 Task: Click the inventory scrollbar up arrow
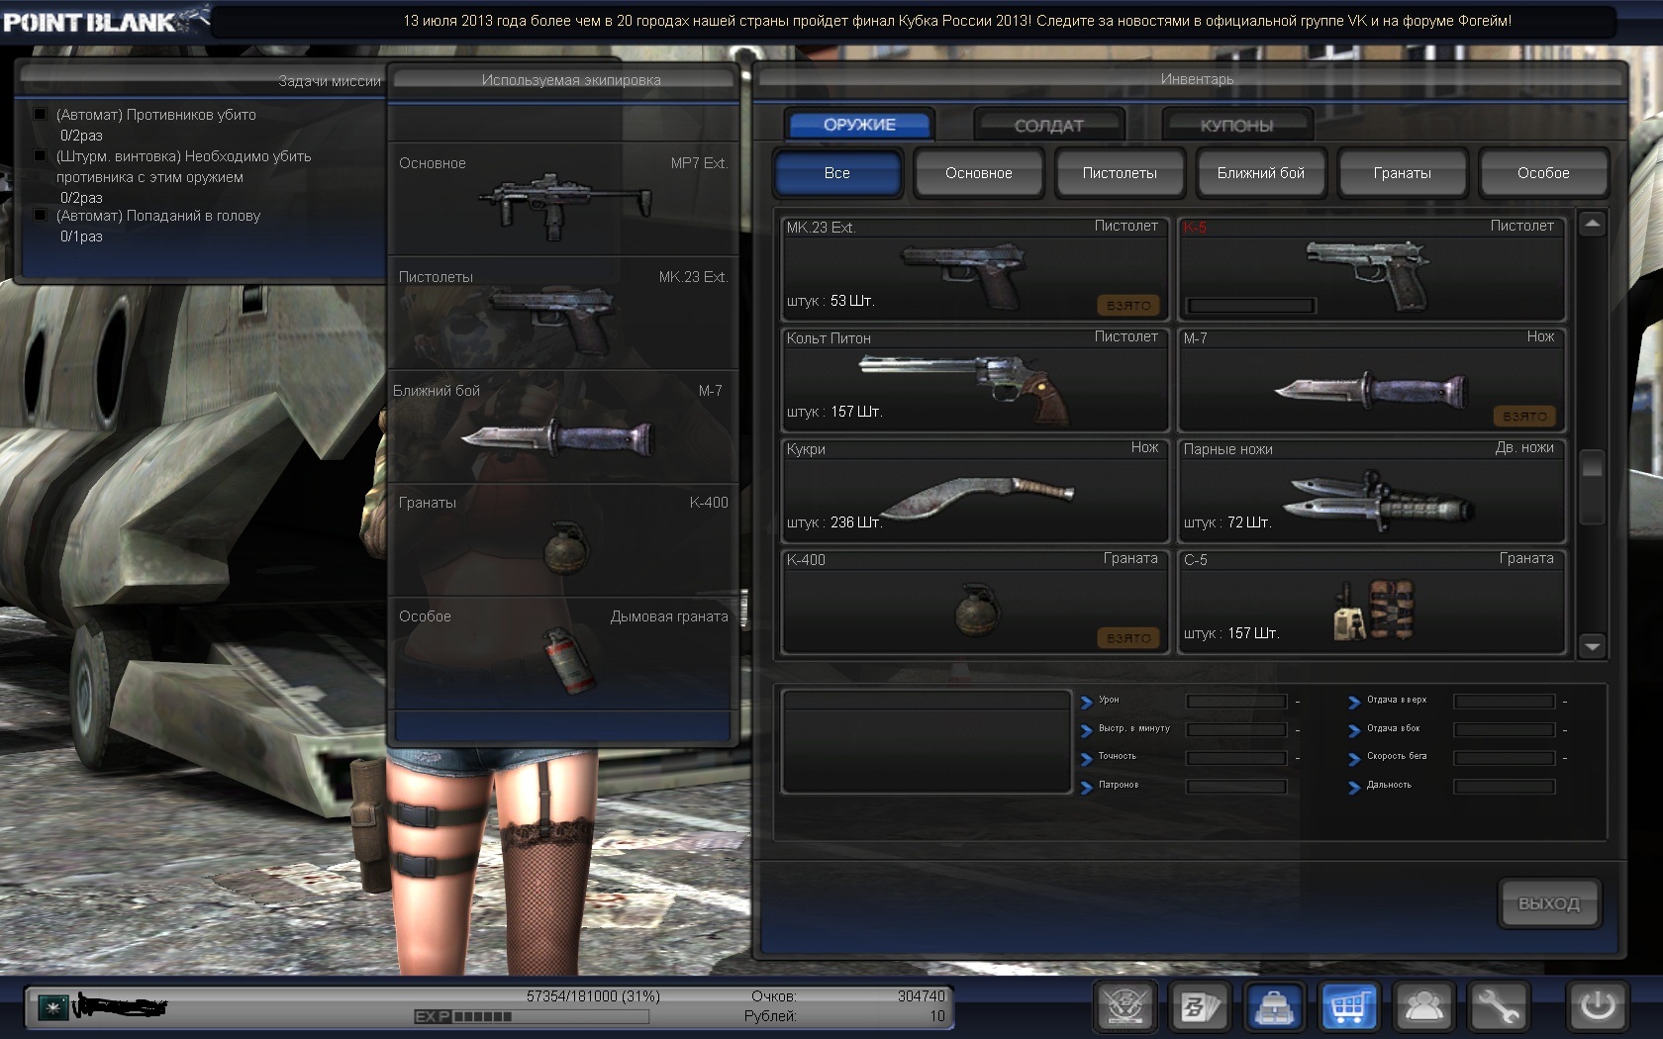[1592, 224]
